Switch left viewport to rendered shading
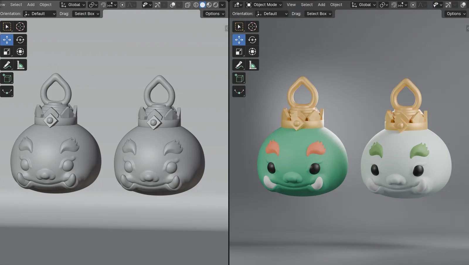 (x=216, y=5)
